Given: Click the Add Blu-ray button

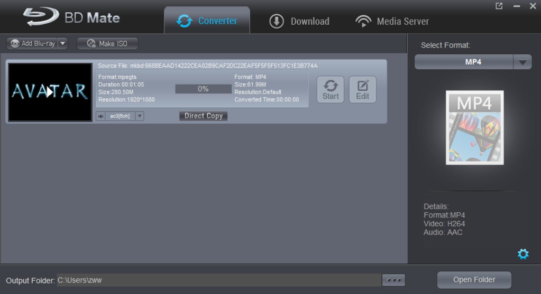Looking at the screenshot, I should coord(32,44).
